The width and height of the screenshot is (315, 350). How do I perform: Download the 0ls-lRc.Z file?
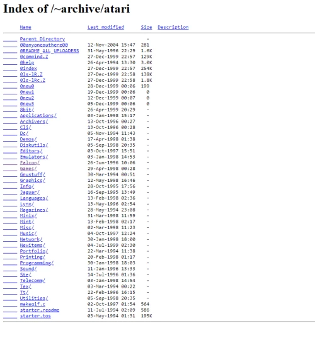[33, 81]
